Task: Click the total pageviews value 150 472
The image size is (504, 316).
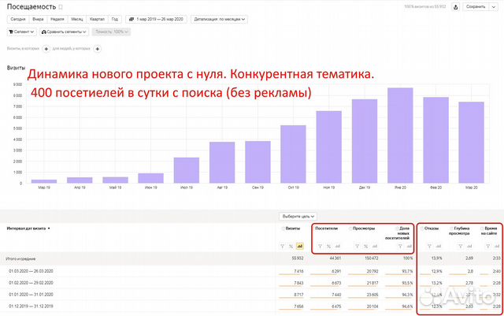Action: [x=371, y=258]
